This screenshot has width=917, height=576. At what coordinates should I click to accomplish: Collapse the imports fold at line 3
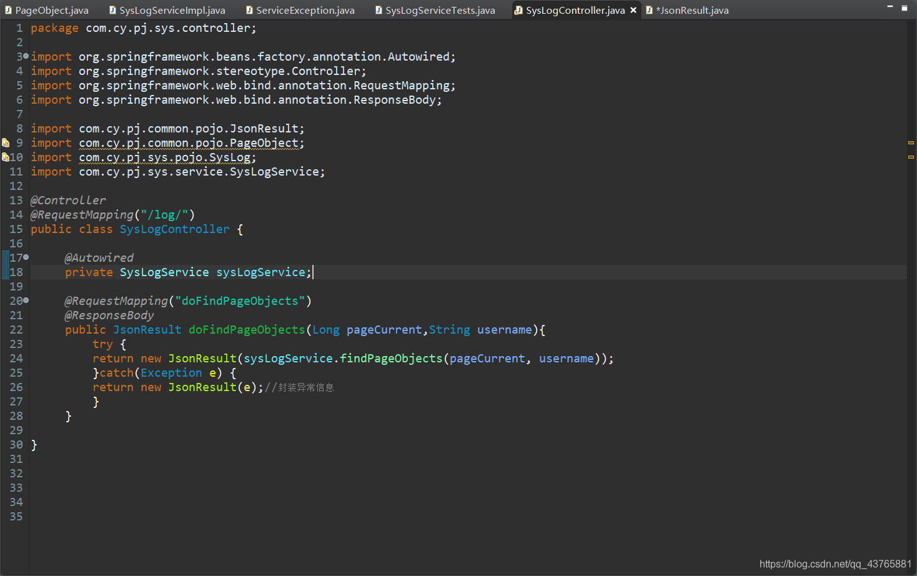point(26,56)
